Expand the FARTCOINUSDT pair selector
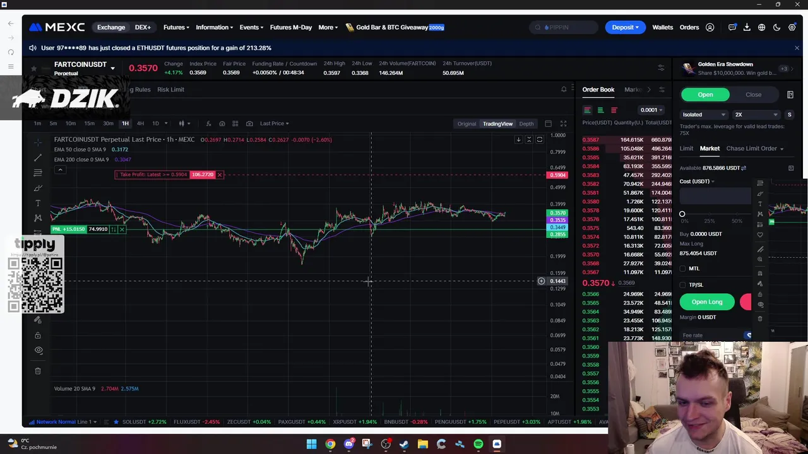This screenshot has height=454, width=808. point(112,68)
